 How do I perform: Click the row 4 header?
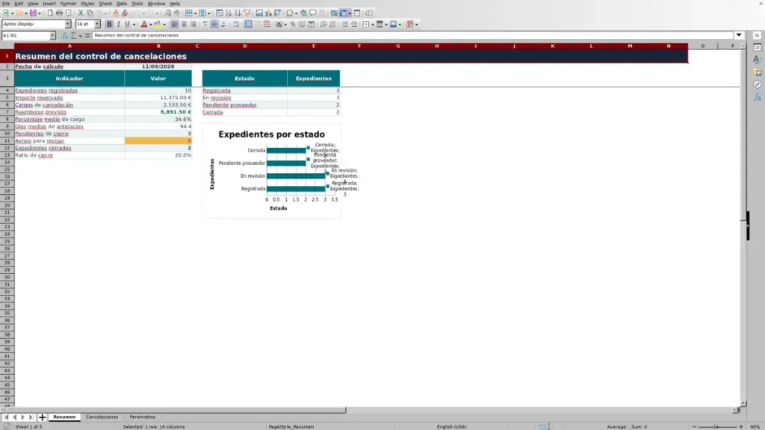[7, 90]
